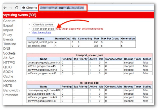Click the Generation column header
159x110 pixels.
click(x=128, y=39)
